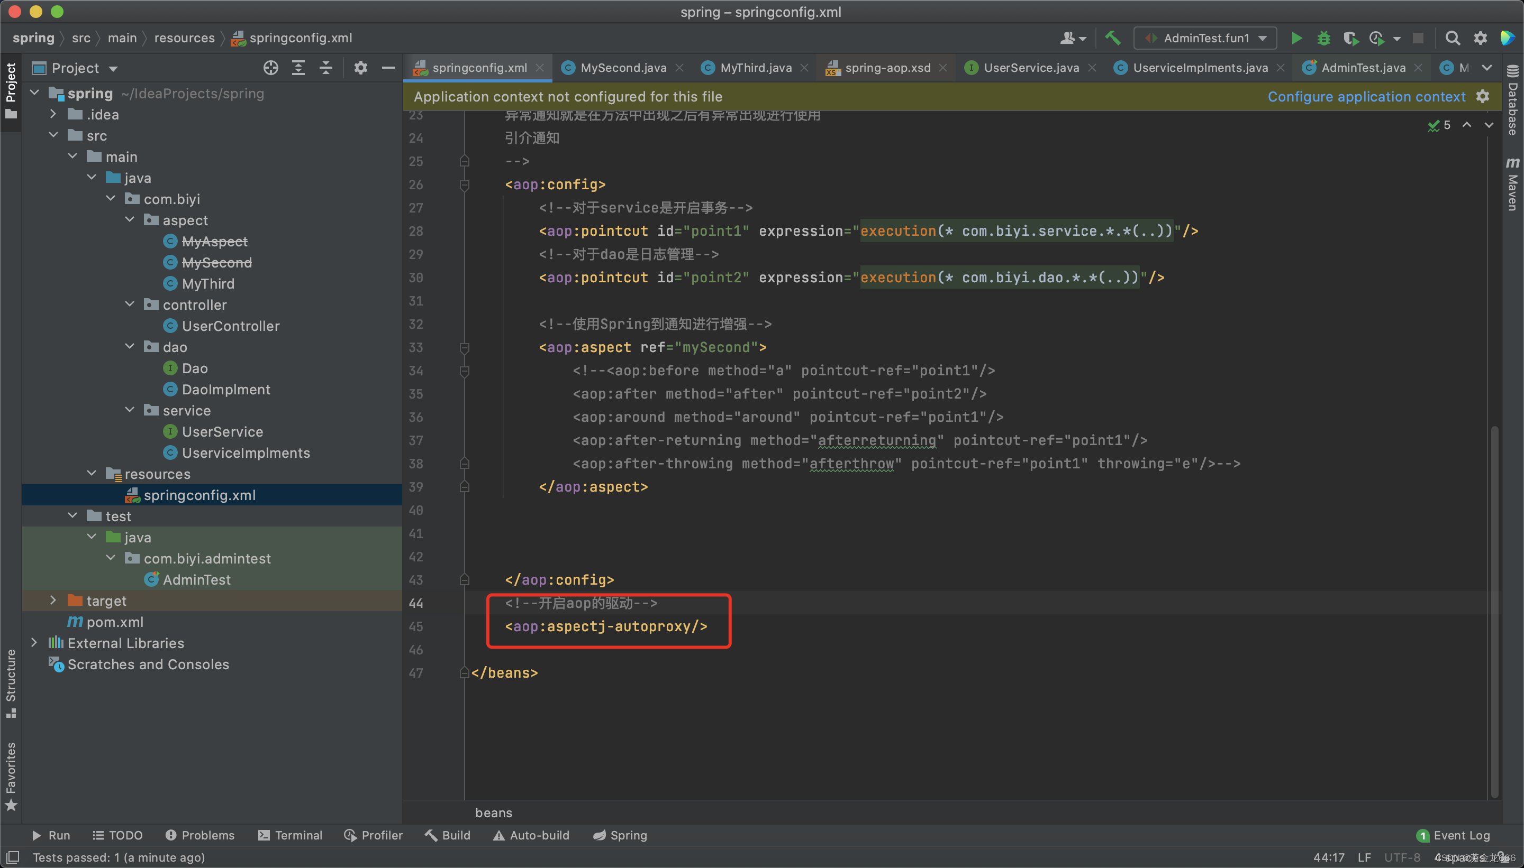The image size is (1524, 868).
Task: Open the Structure tool window
Action: pyautogui.click(x=11, y=683)
